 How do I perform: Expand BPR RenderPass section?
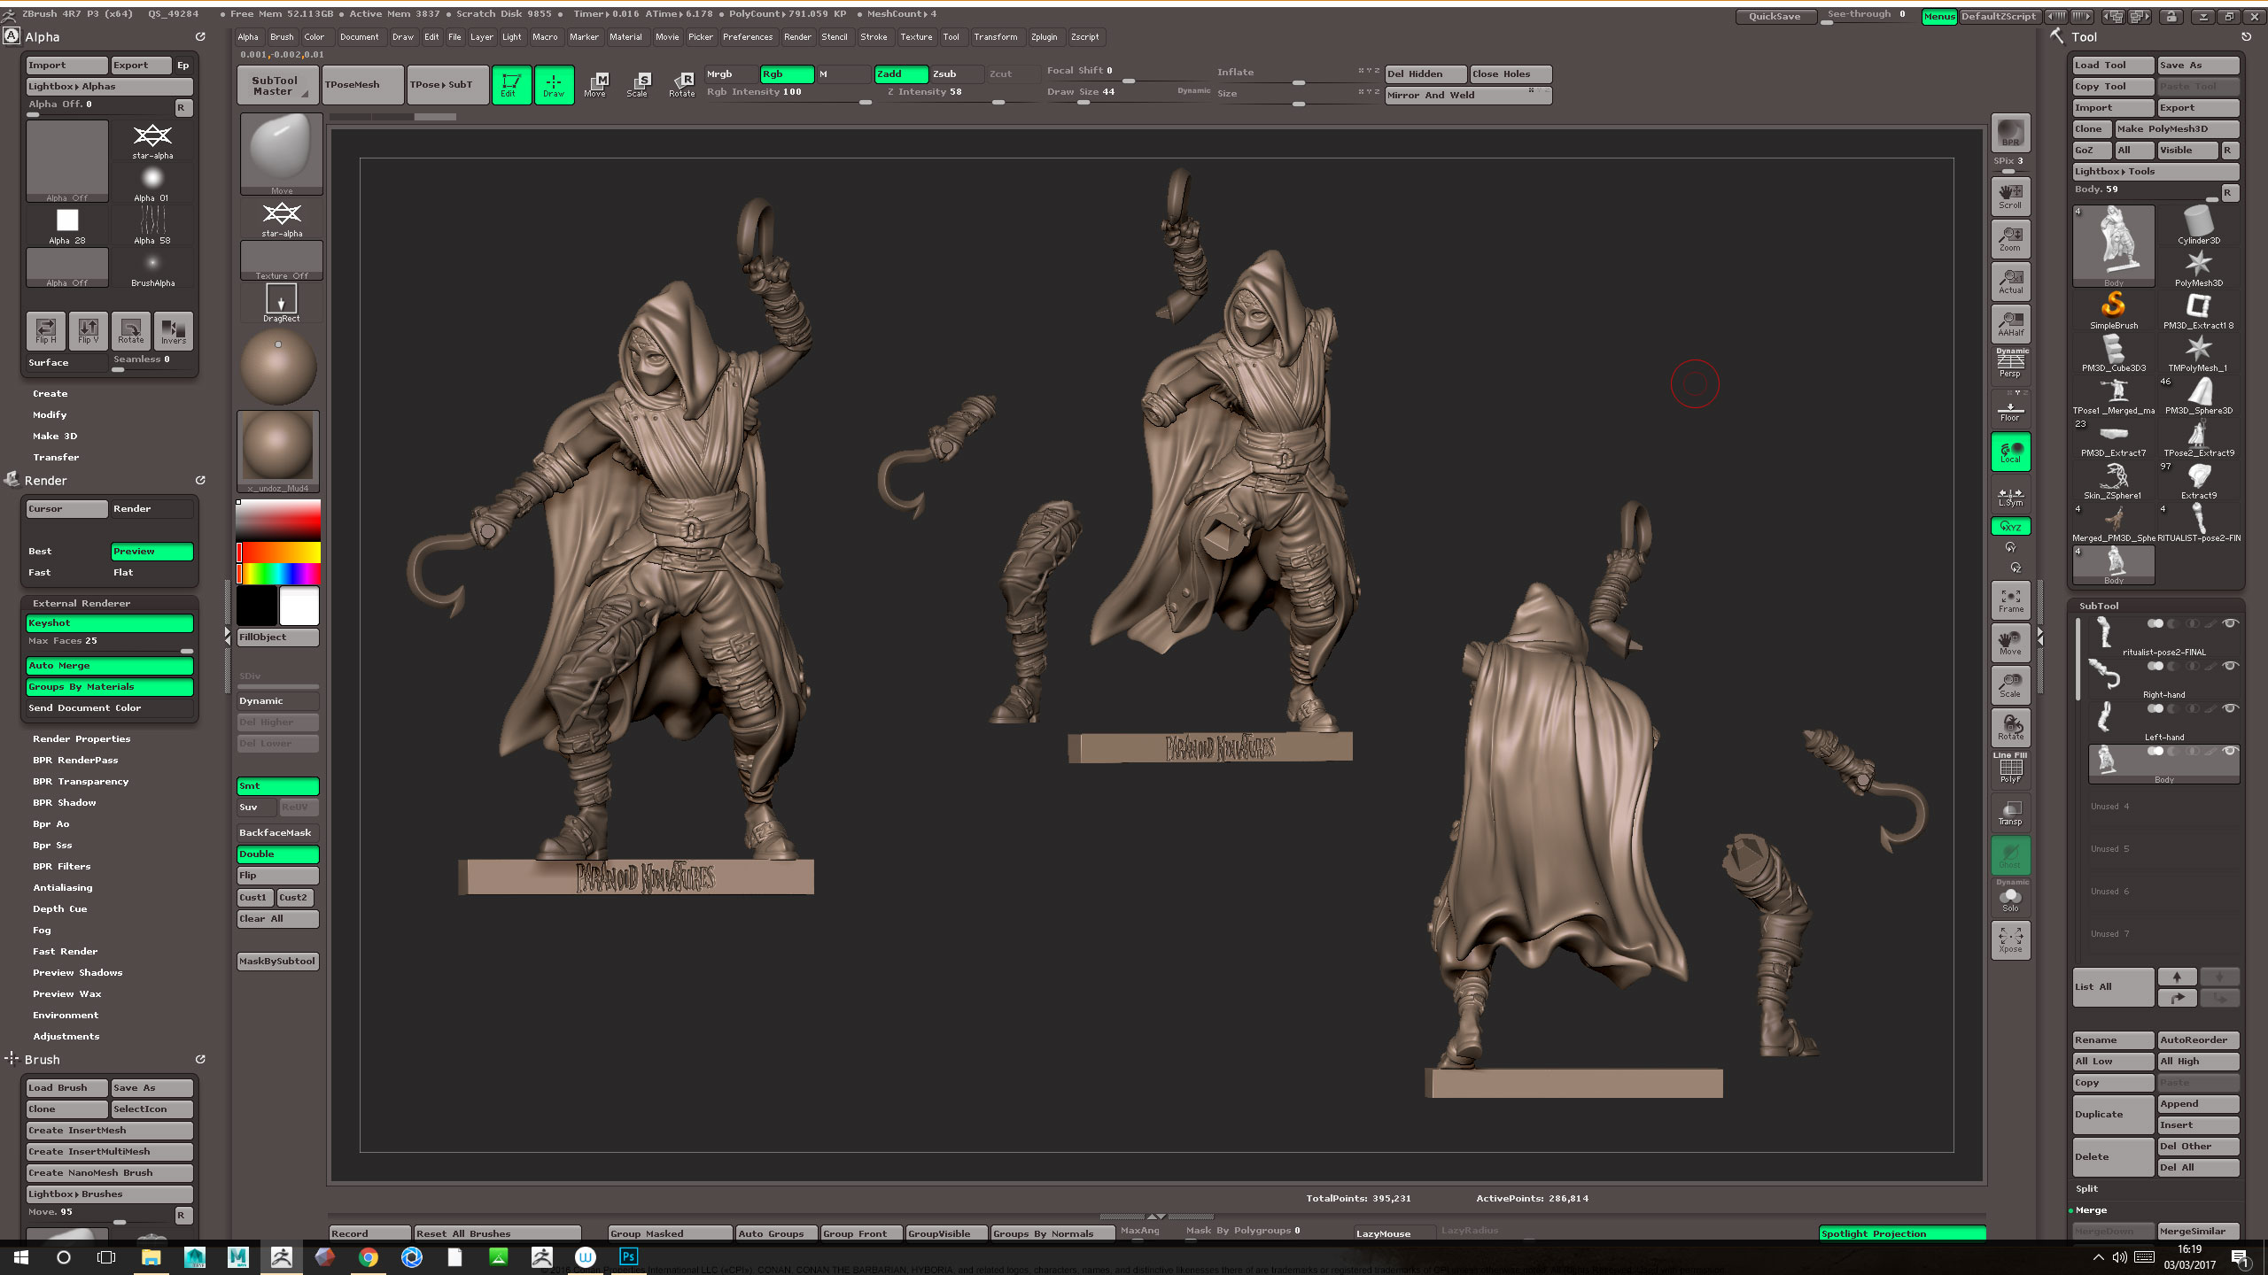click(75, 761)
